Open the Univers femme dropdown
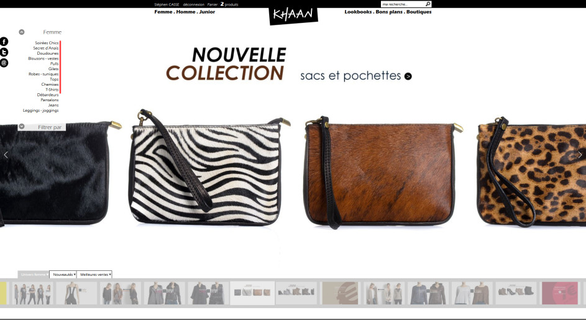586x320 pixels. (x=34, y=275)
